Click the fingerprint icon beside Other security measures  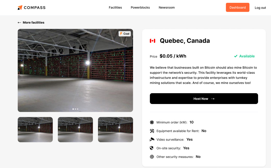152,157
